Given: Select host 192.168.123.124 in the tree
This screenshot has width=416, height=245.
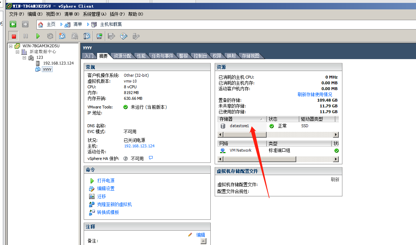Looking at the screenshot, I should [x=58, y=63].
